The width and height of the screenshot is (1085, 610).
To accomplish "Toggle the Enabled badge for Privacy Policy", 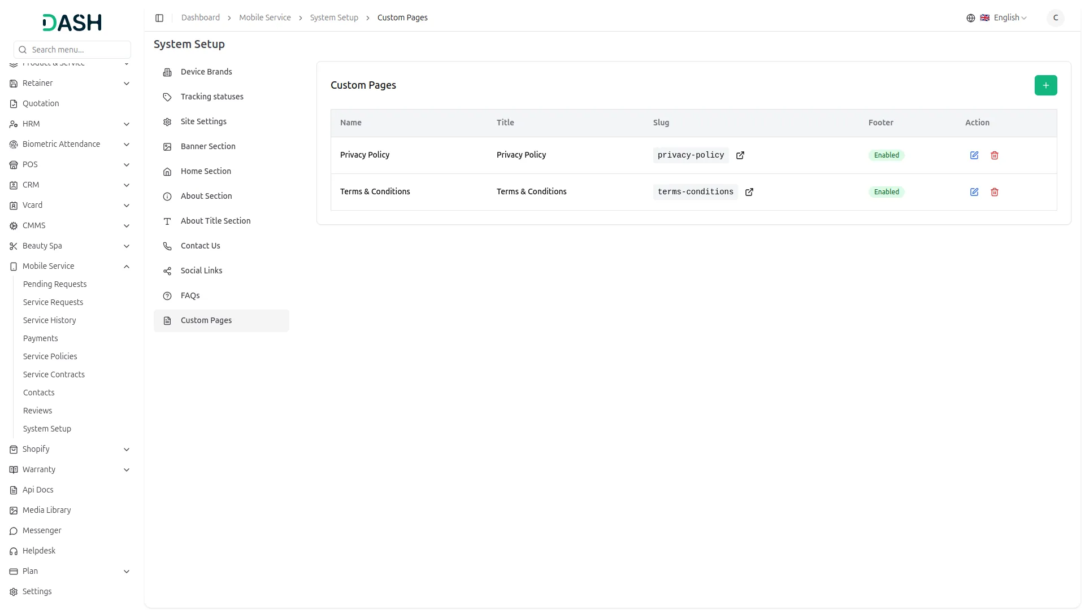I will pyautogui.click(x=887, y=155).
